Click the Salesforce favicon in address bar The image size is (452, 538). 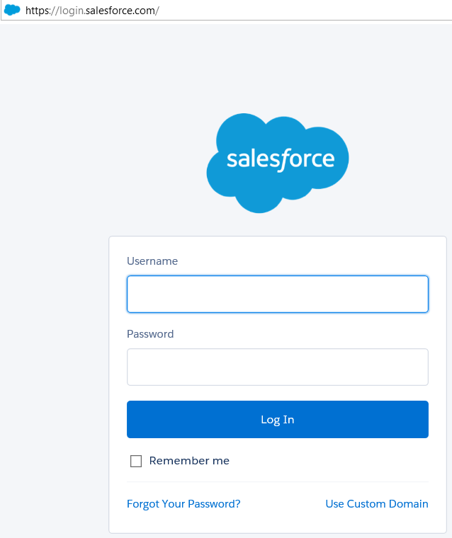coord(12,11)
